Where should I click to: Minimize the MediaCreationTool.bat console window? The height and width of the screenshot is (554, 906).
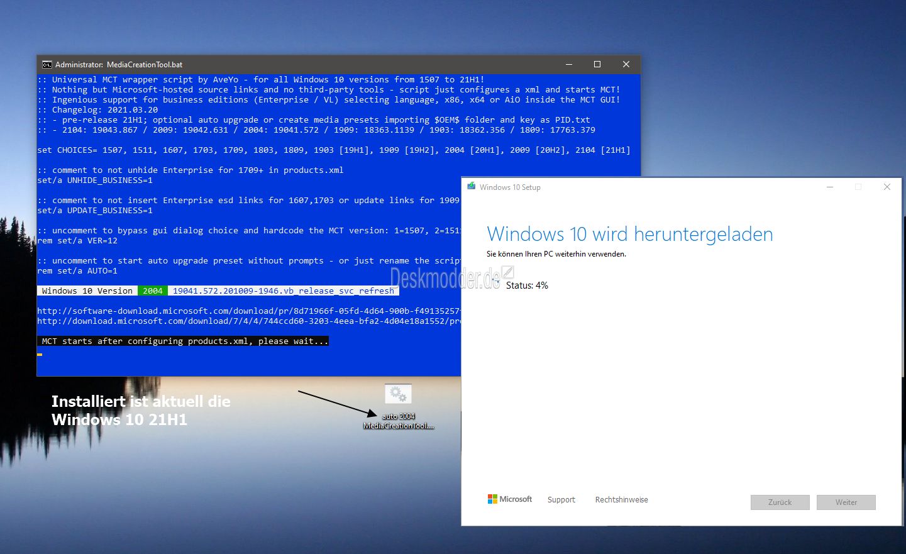coord(569,64)
